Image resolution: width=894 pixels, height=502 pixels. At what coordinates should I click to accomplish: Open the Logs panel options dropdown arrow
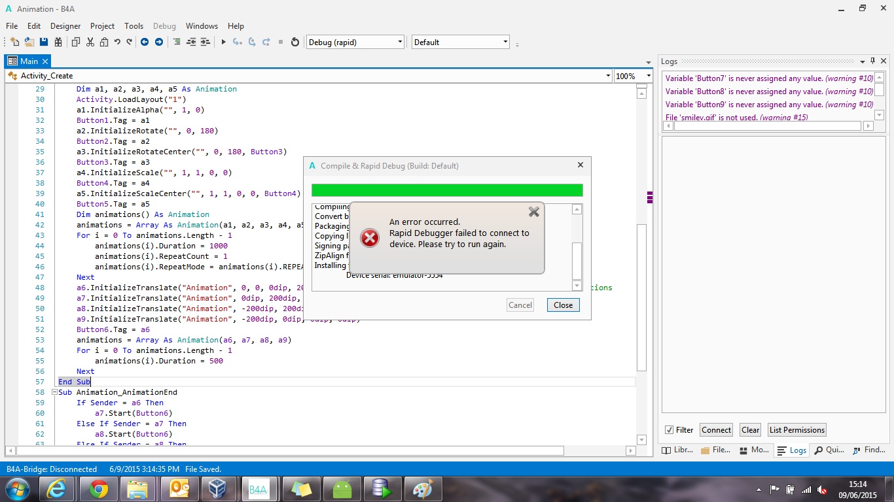[x=863, y=61]
